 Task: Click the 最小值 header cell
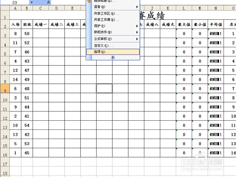tap(200, 24)
